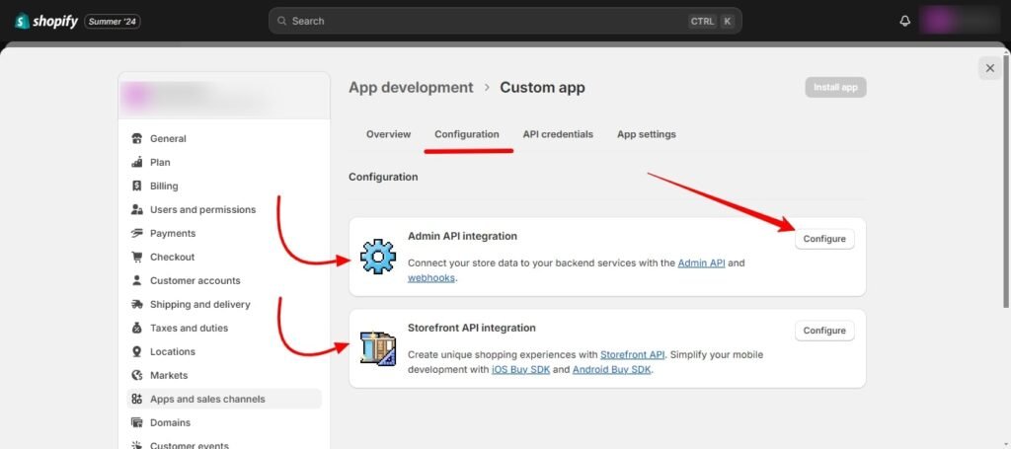Click the Plan chart icon
Screen dimensions: 1011x449
(x=136, y=163)
